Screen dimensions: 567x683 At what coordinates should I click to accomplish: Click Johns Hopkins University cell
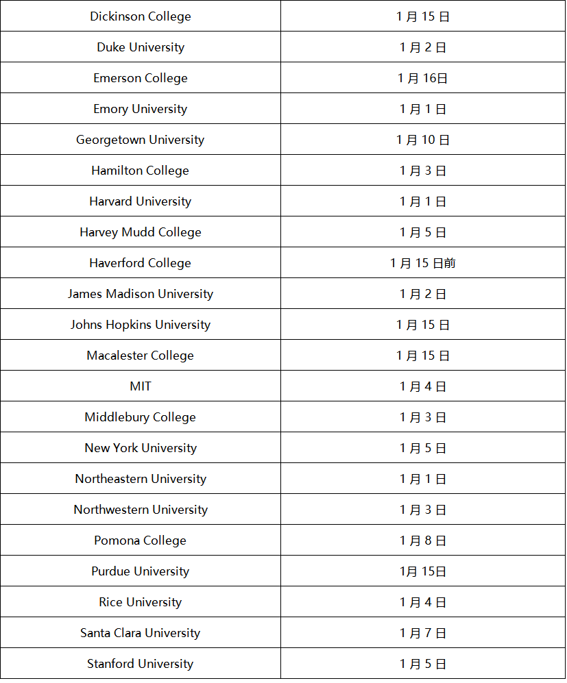pos(141,325)
